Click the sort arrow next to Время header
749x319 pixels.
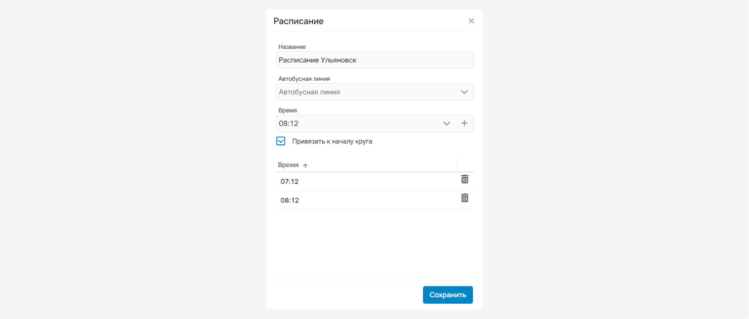(x=305, y=165)
